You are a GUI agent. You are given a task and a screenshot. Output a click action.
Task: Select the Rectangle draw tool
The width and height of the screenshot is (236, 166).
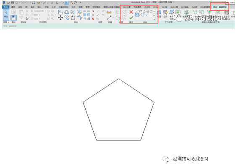(140, 11)
